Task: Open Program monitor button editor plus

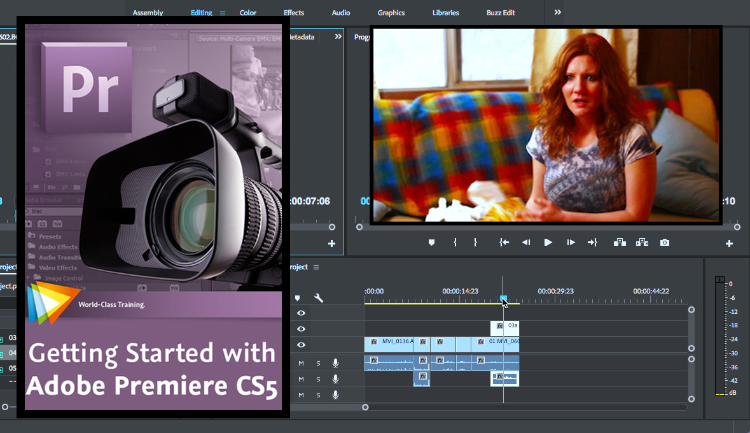Action: click(729, 244)
